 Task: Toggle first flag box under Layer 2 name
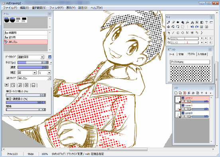[x=183, y=101]
